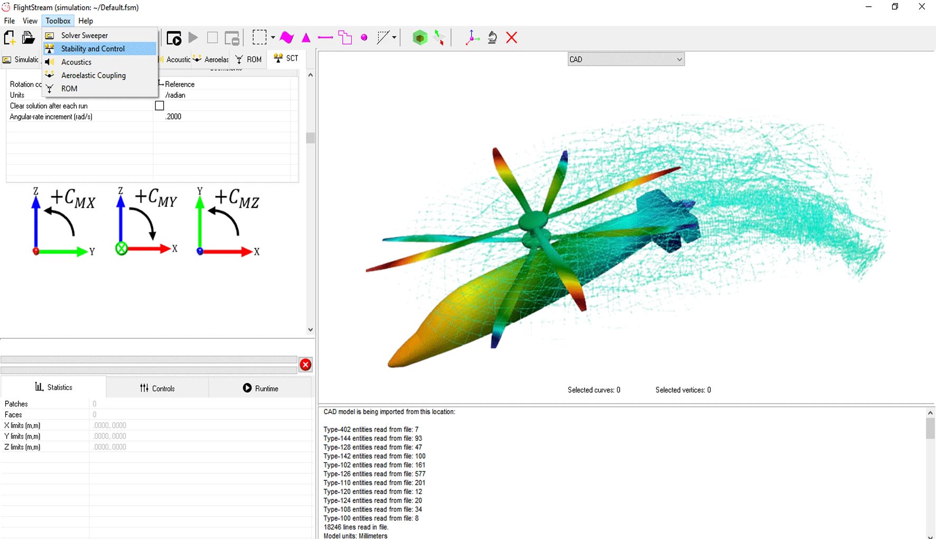Click the red X delete toolbar icon
Viewport: 936px width, 539px height.
tap(511, 38)
